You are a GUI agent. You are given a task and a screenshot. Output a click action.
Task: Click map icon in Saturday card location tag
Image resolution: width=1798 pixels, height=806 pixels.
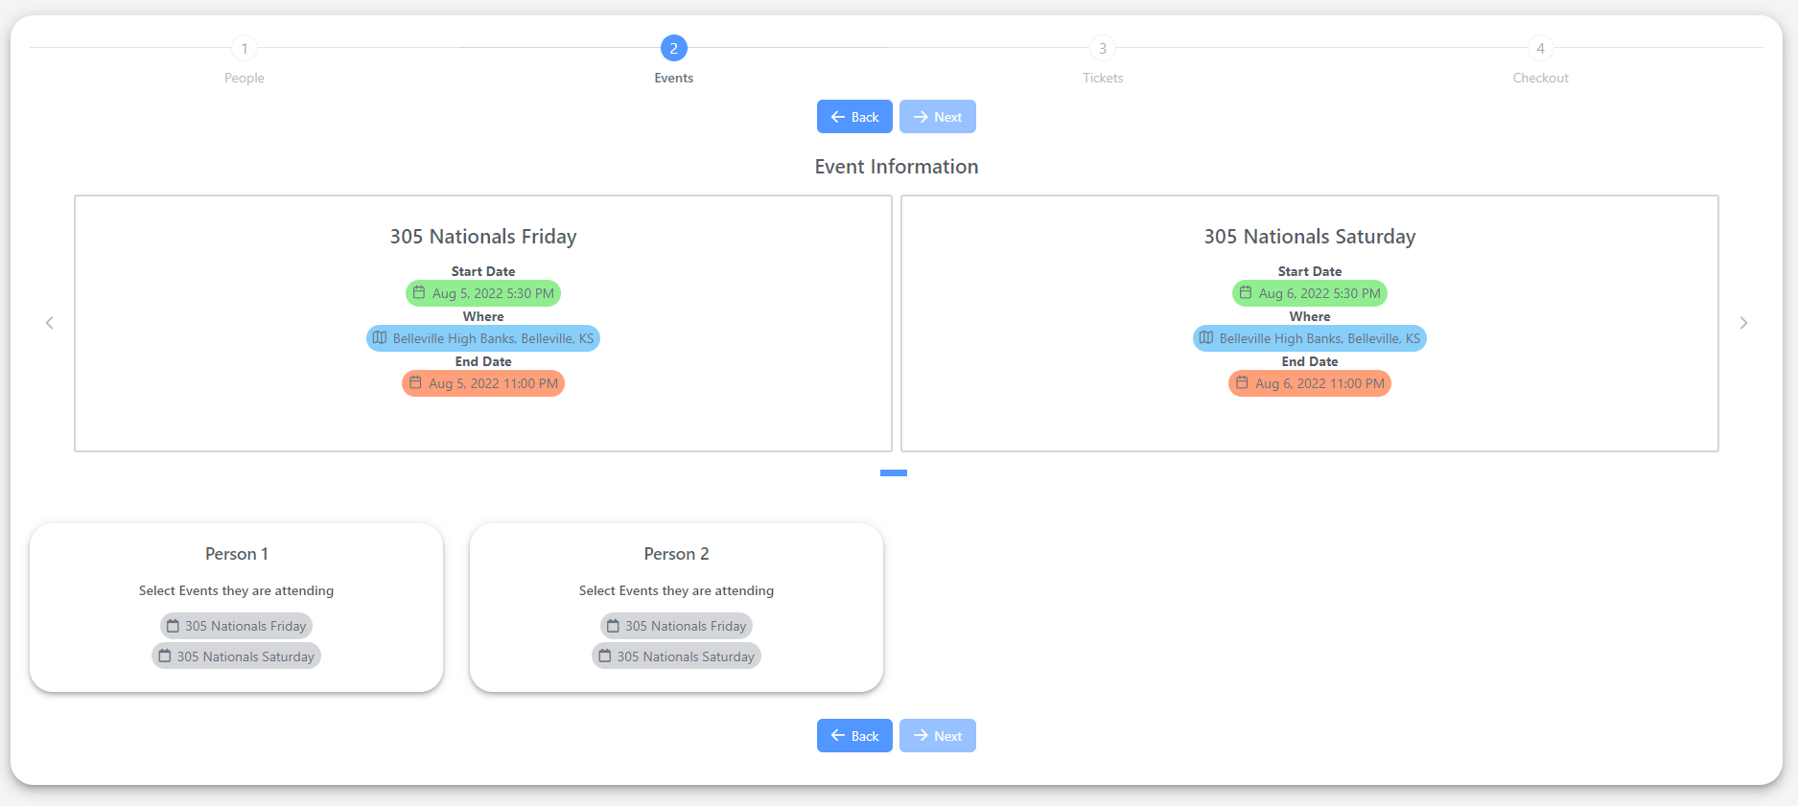[x=1206, y=337]
